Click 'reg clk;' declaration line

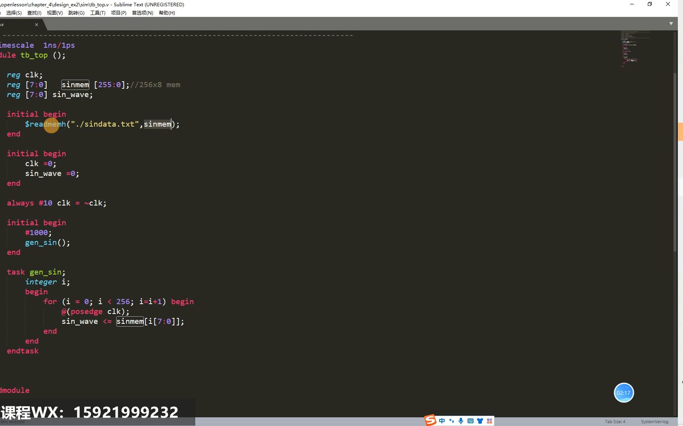coord(25,75)
